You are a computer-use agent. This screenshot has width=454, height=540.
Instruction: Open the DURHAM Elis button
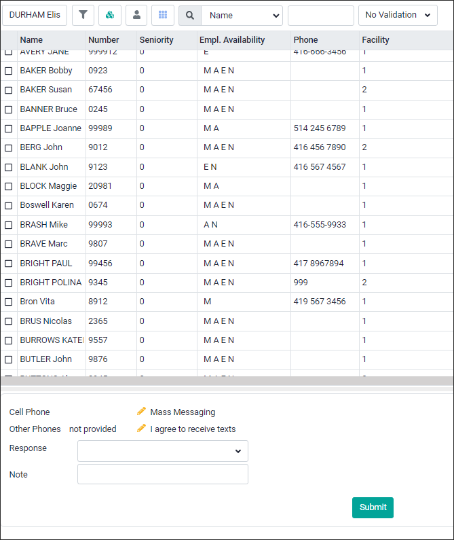[35, 15]
